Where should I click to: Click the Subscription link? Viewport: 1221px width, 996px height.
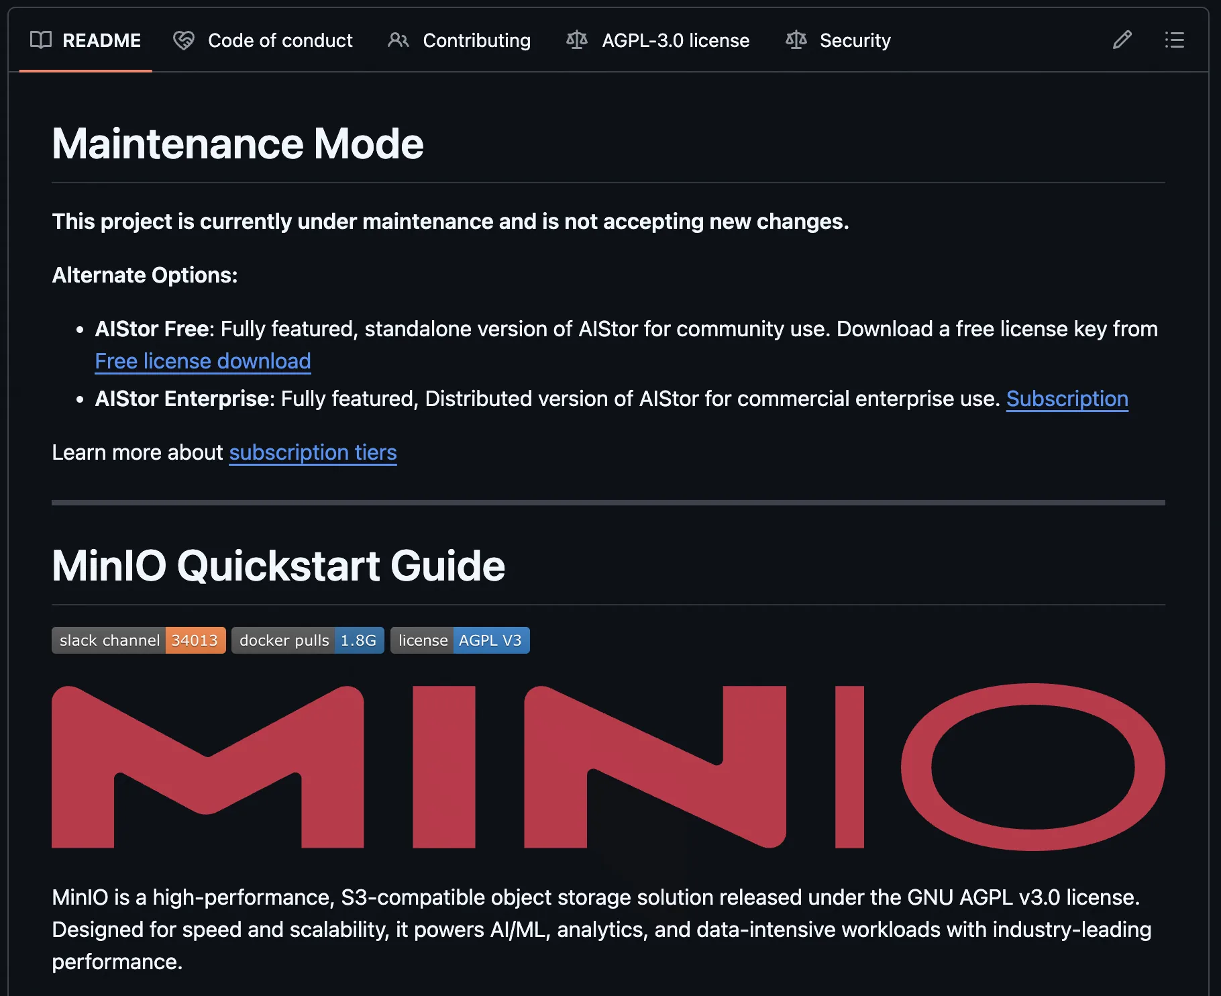point(1067,399)
